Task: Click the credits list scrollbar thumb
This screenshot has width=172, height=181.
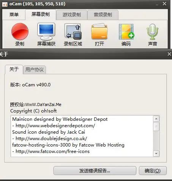Action: point(156,126)
